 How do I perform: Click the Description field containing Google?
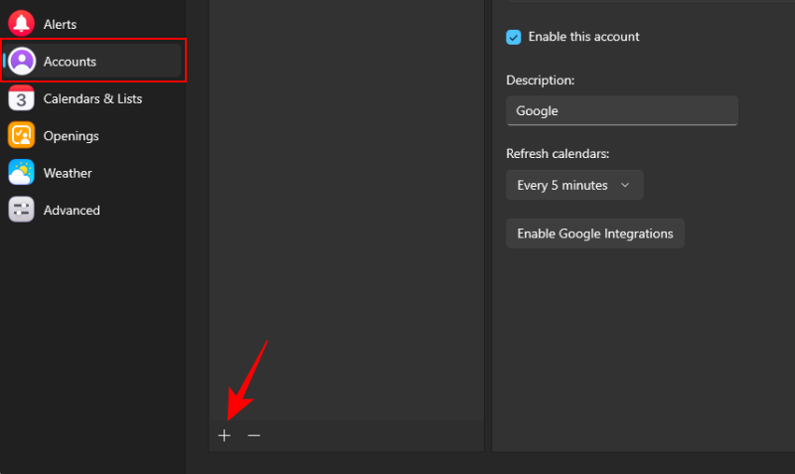(x=621, y=110)
